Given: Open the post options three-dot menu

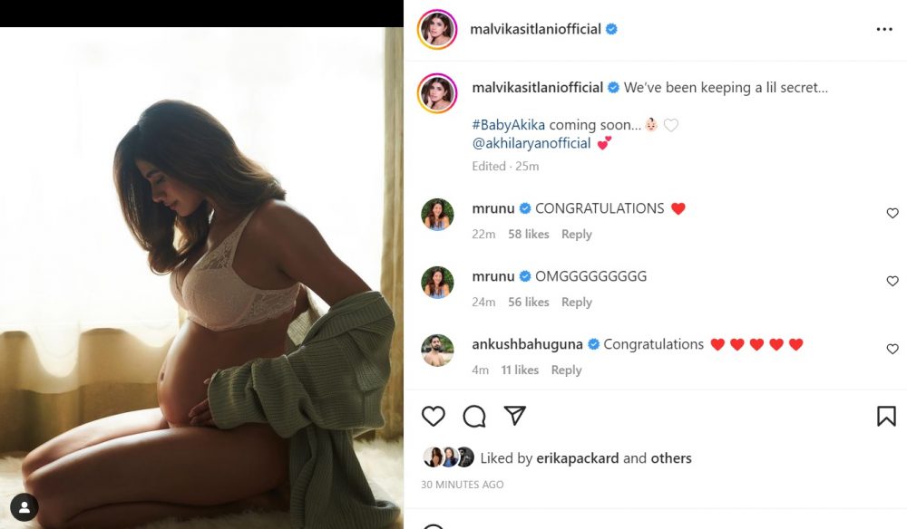Looking at the screenshot, I should [x=884, y=28].
